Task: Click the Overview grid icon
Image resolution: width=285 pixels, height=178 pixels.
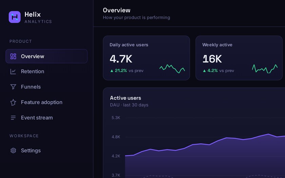Action: click(13, 56)
